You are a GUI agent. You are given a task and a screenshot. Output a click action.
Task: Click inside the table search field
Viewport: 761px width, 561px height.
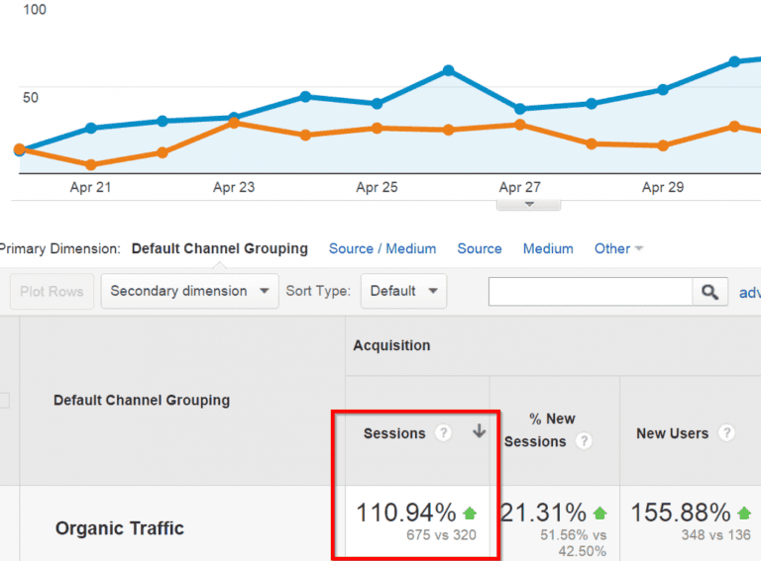pyautogui.click(x=590, y=292)
